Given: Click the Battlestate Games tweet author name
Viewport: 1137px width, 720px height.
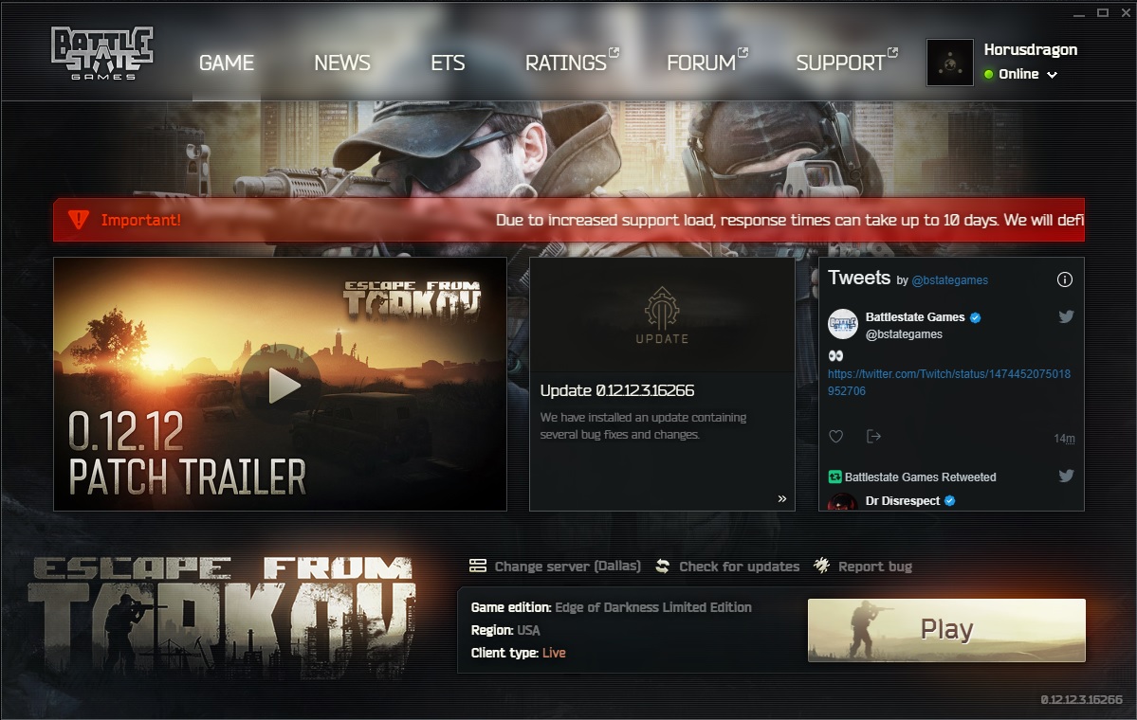Looking at the screenshot, I should click(915, 316).
